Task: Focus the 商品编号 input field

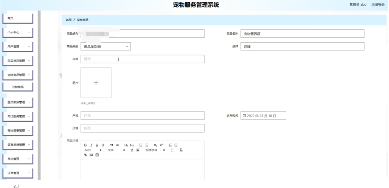Action: [143, 34]
